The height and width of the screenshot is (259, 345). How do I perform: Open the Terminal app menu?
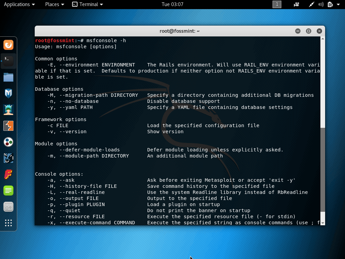(x=88, y=4)
